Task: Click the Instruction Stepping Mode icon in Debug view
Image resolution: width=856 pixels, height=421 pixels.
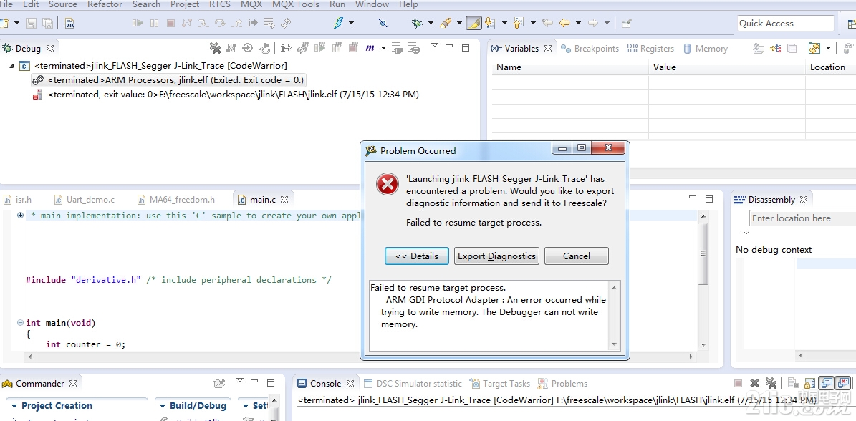Action: pyautogui.click(x=286, y=48)
